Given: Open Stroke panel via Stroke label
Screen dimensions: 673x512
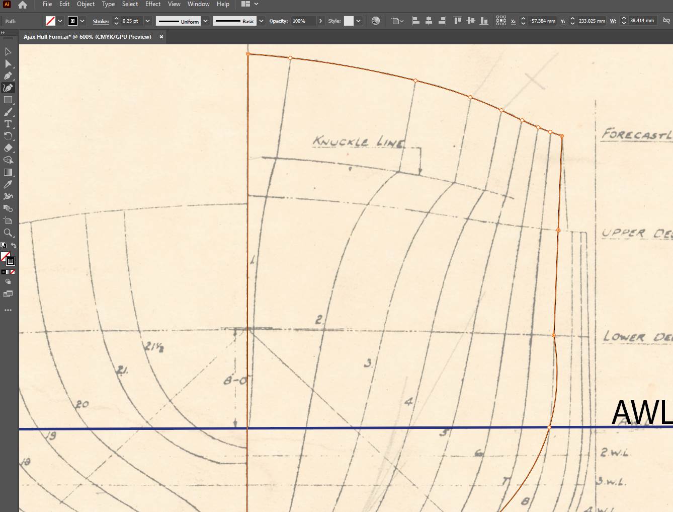Looking at the screenshot, I should click(x=101, y=21).
